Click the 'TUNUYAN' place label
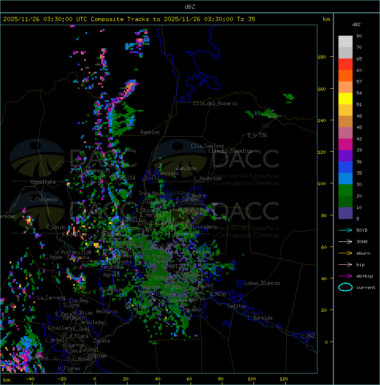 (x=97, y=356)
